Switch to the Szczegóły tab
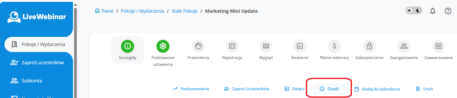 (x=127, y=50)
